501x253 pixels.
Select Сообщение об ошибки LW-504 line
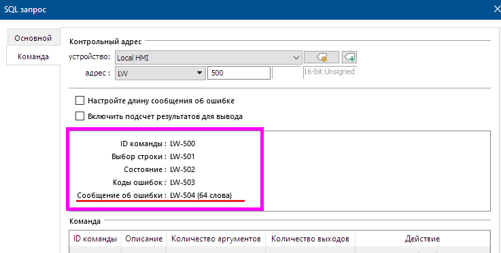pos(154,195)
